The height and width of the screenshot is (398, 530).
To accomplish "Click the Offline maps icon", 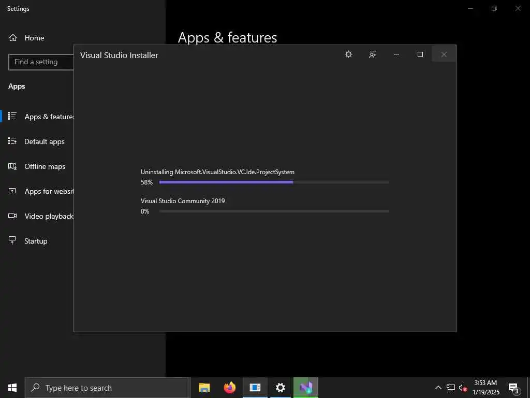I will 12,166.
